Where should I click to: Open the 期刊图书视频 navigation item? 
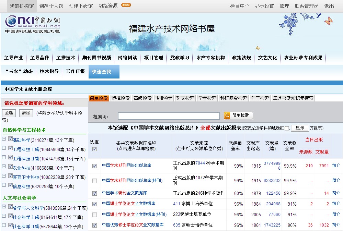point(97,58)
